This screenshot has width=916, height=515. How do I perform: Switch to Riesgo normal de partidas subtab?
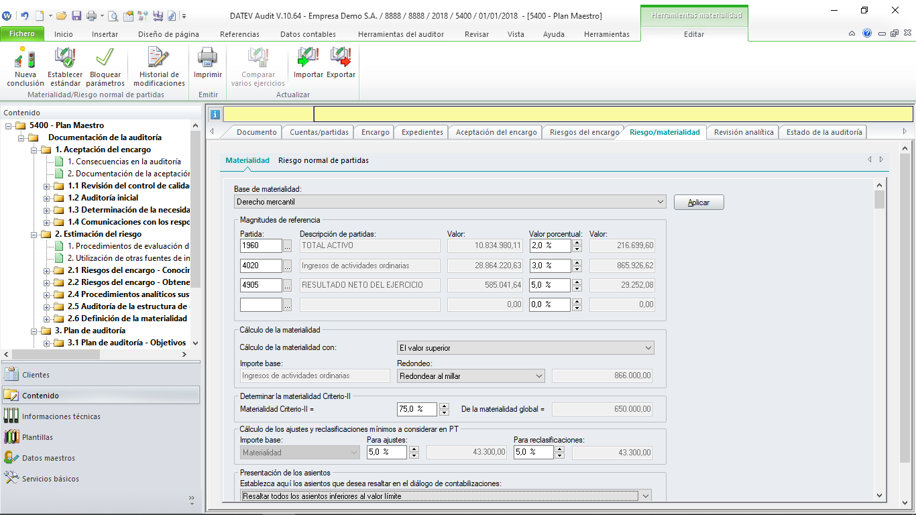click(x=323, y=160)
